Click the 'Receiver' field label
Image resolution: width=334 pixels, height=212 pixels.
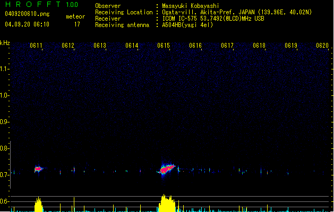(x=108, y=19)
